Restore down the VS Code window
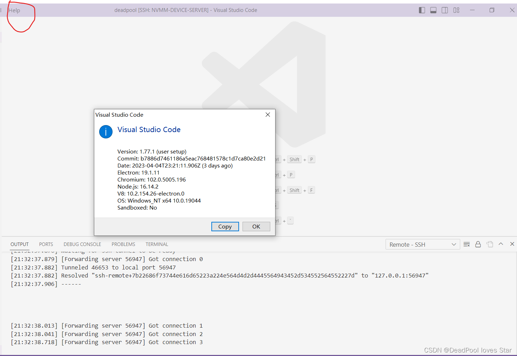The image size is (517, 356). [x=492, y=10]
